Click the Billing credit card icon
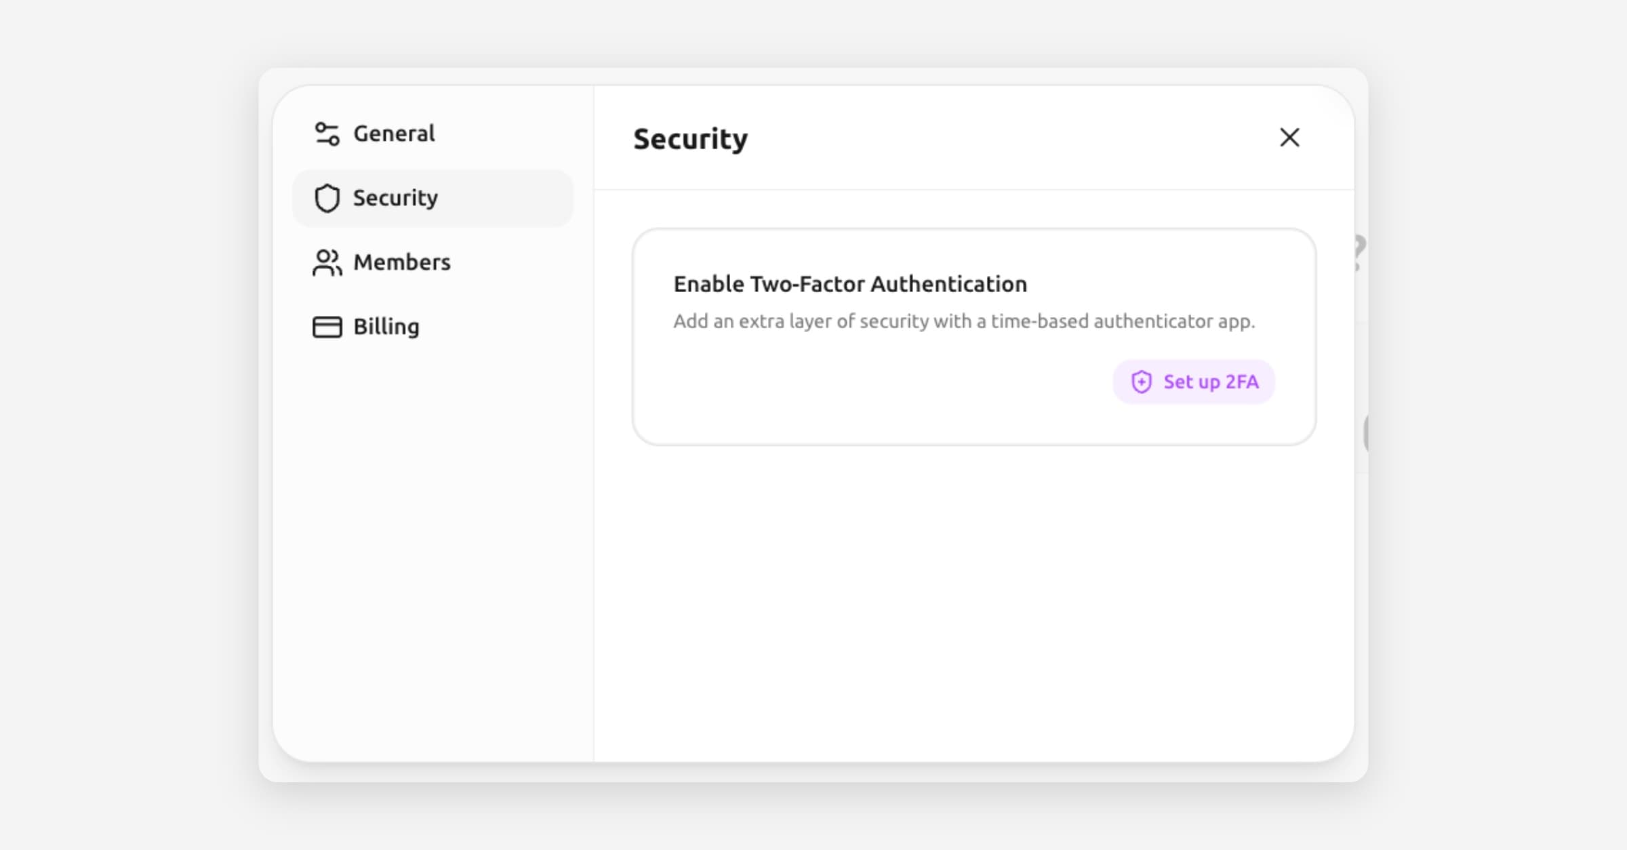The width and height of the screenshot is (1627, 850). 327,327
